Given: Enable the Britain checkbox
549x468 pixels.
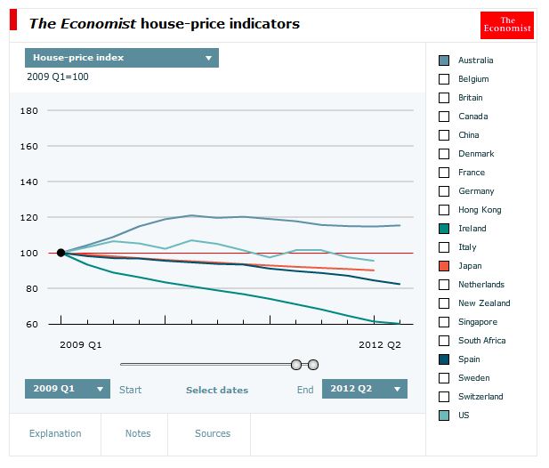Looking at the screenshot, I should pyautogui.click(x=444, y=98).
